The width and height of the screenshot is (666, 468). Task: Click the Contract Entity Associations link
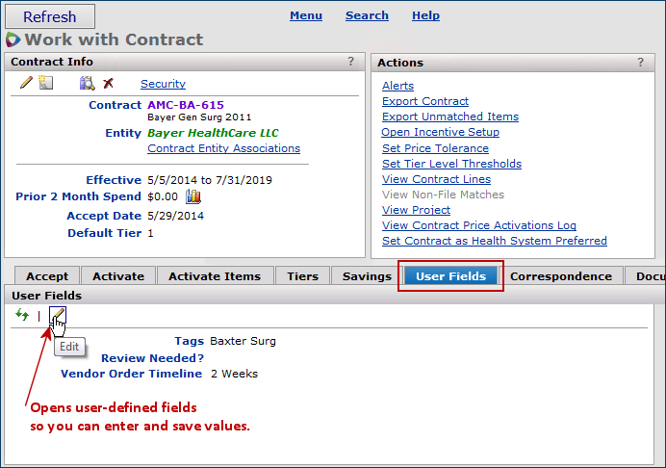223,148
